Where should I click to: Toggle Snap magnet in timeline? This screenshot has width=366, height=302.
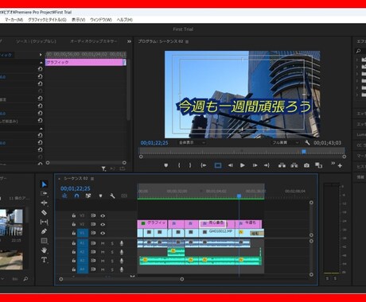[76, 196]
